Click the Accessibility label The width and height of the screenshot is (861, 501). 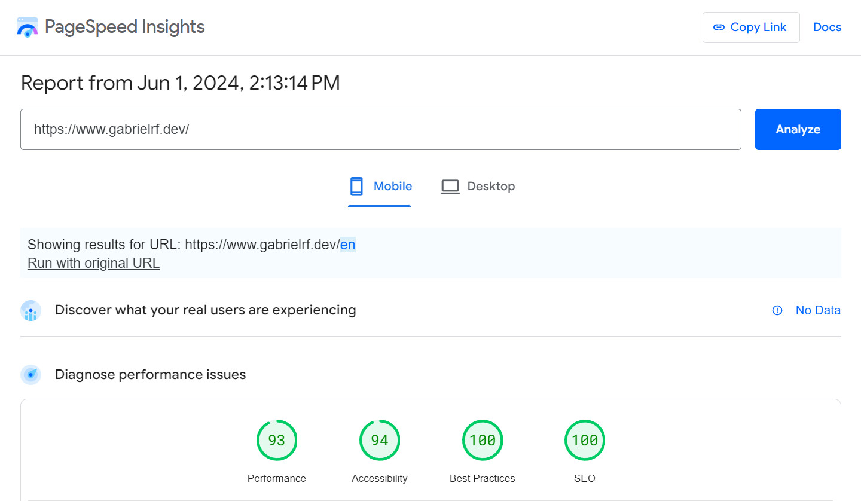point(380,478)
